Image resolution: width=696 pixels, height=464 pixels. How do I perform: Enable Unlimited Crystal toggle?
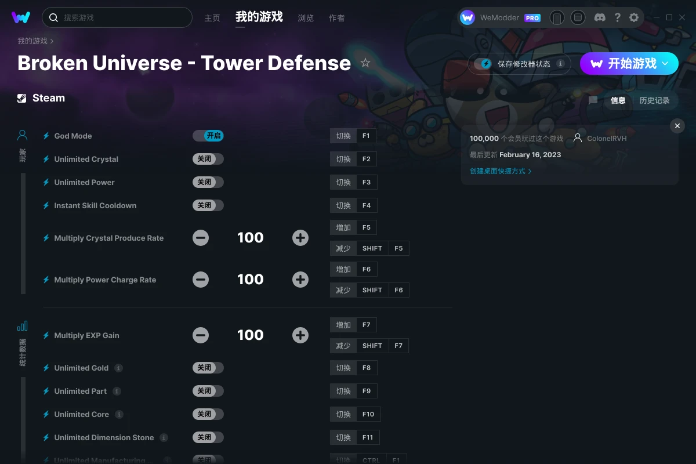[x=208, y=159]
